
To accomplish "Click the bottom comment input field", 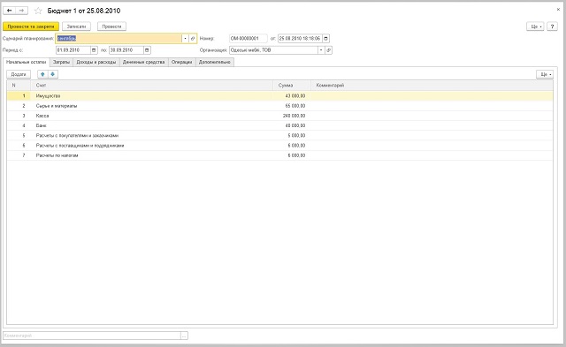I will pyautogui.click(x=92, y=336).
